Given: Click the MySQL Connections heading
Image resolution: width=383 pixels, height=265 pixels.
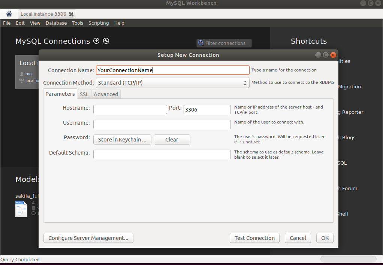Looking at the screenshot, I should coord(53,41).
